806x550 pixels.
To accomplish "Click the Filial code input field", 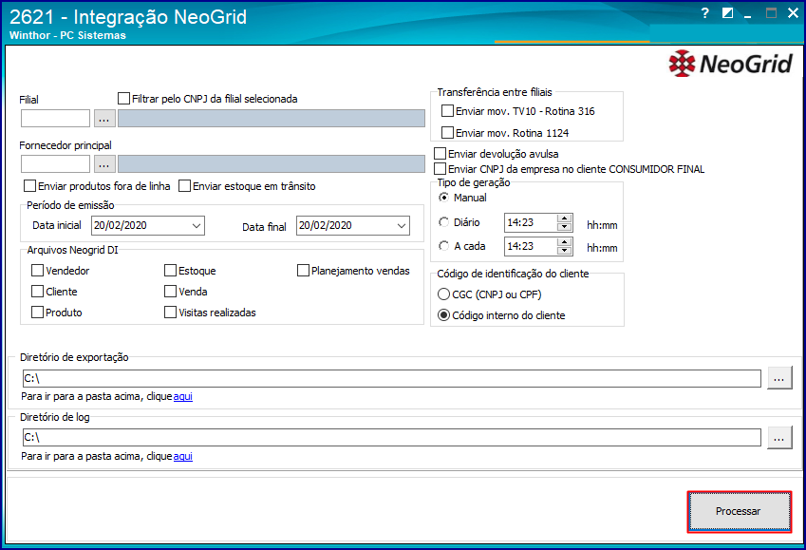I will pos(55,119).
